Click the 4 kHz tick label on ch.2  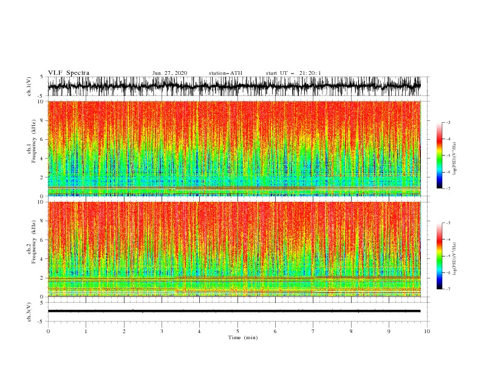pyautogui.click(x=42, y=259)
